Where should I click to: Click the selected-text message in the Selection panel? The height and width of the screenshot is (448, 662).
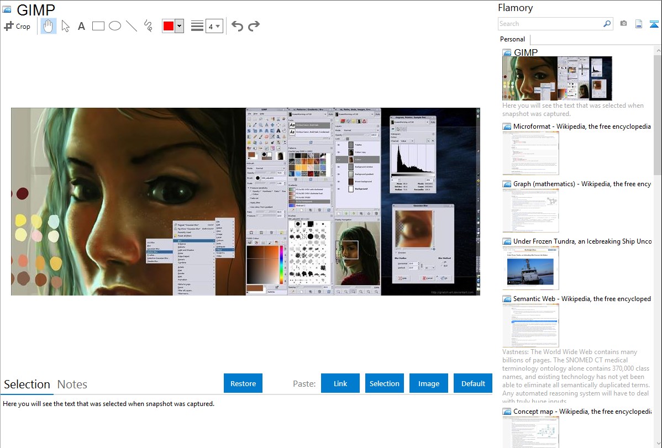[108, 404]
